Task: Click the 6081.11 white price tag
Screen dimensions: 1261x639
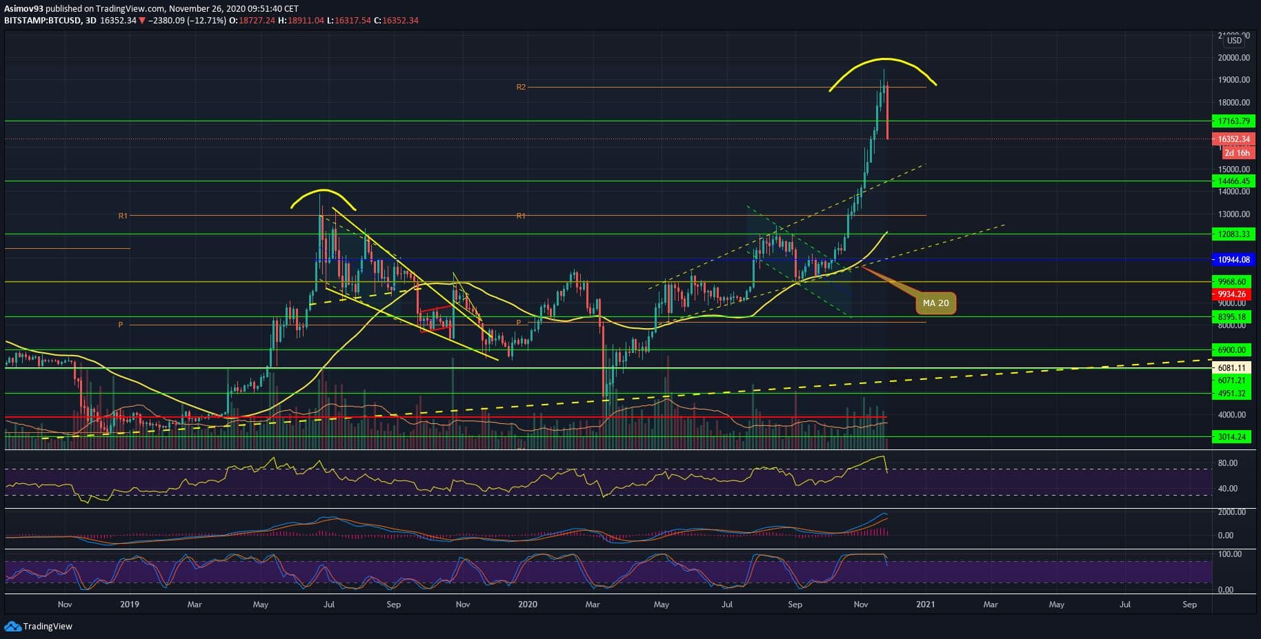Action: coord(1233,368)
